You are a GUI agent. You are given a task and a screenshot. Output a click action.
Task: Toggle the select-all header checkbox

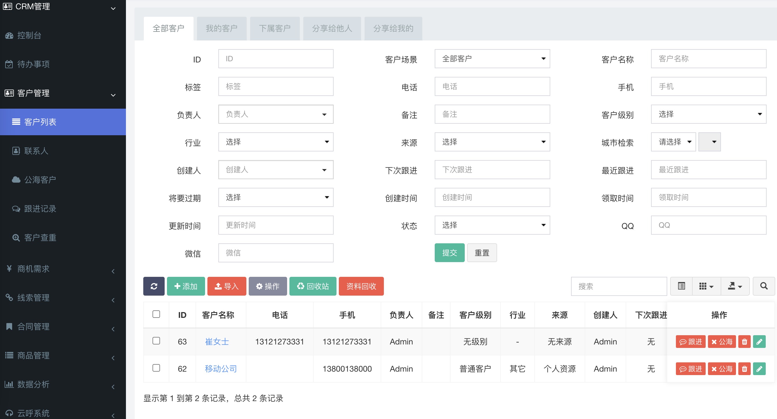click(156, 314)
